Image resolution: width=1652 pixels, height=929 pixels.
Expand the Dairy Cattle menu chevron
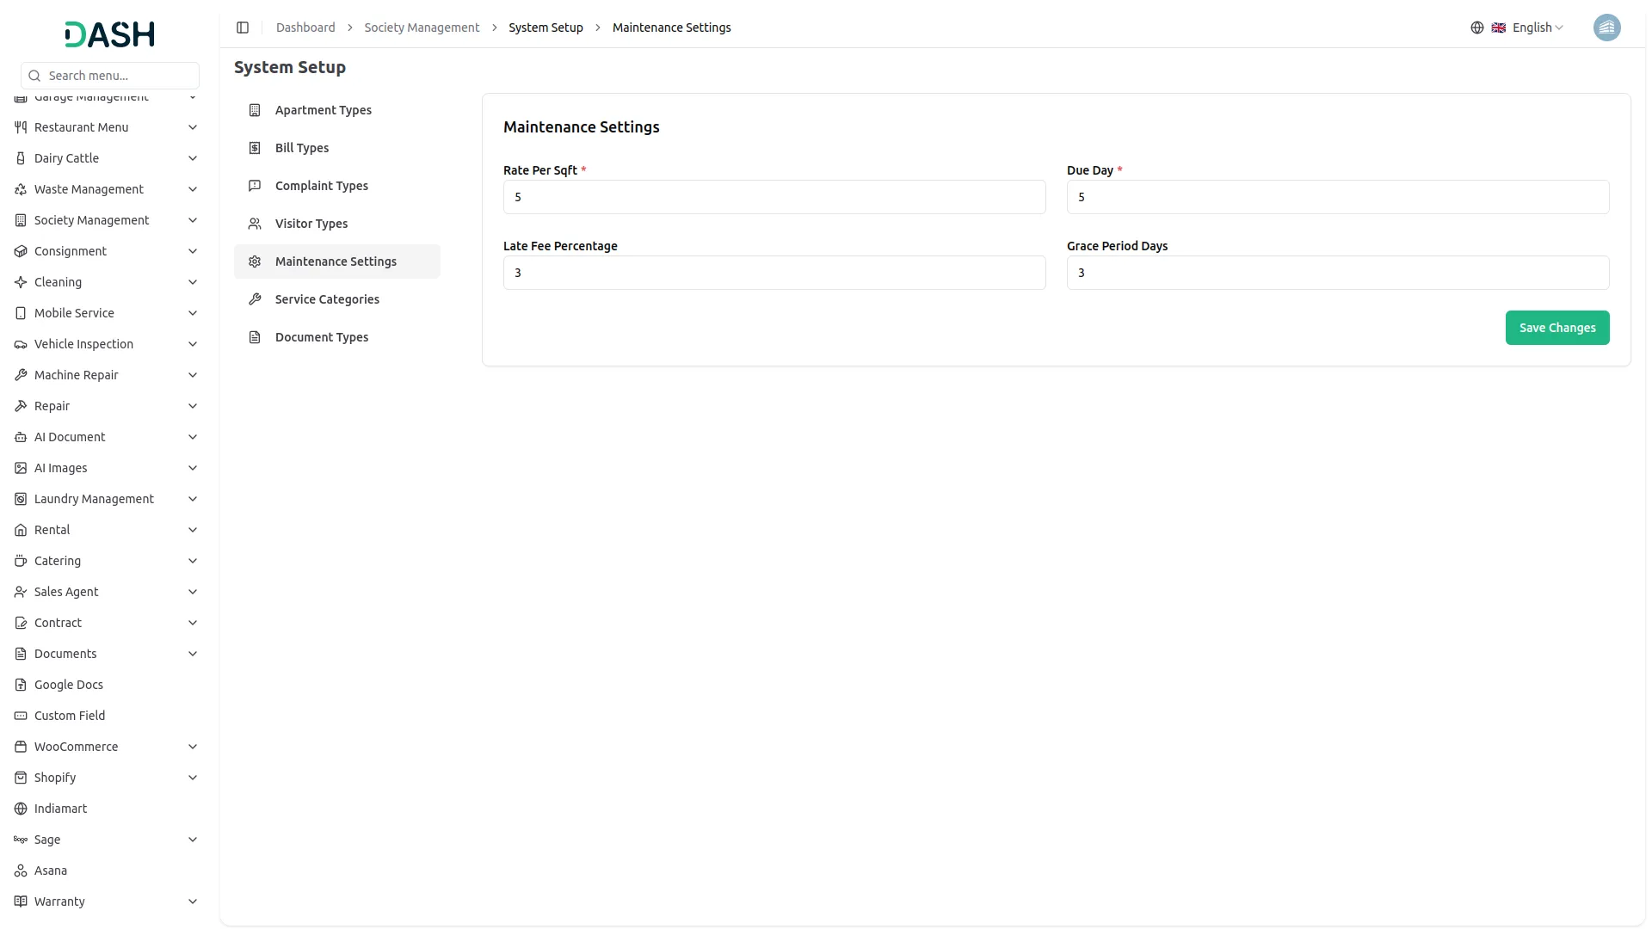[x=193, y=158]
